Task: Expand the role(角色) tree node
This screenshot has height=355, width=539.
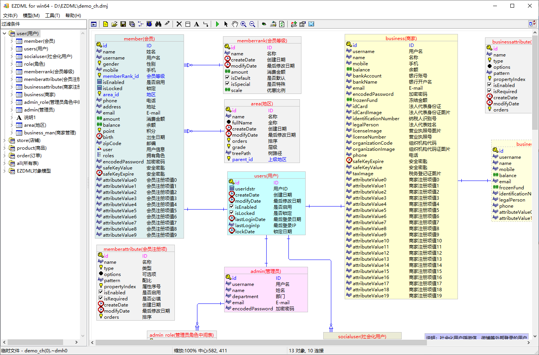Action: pos(12,64)
